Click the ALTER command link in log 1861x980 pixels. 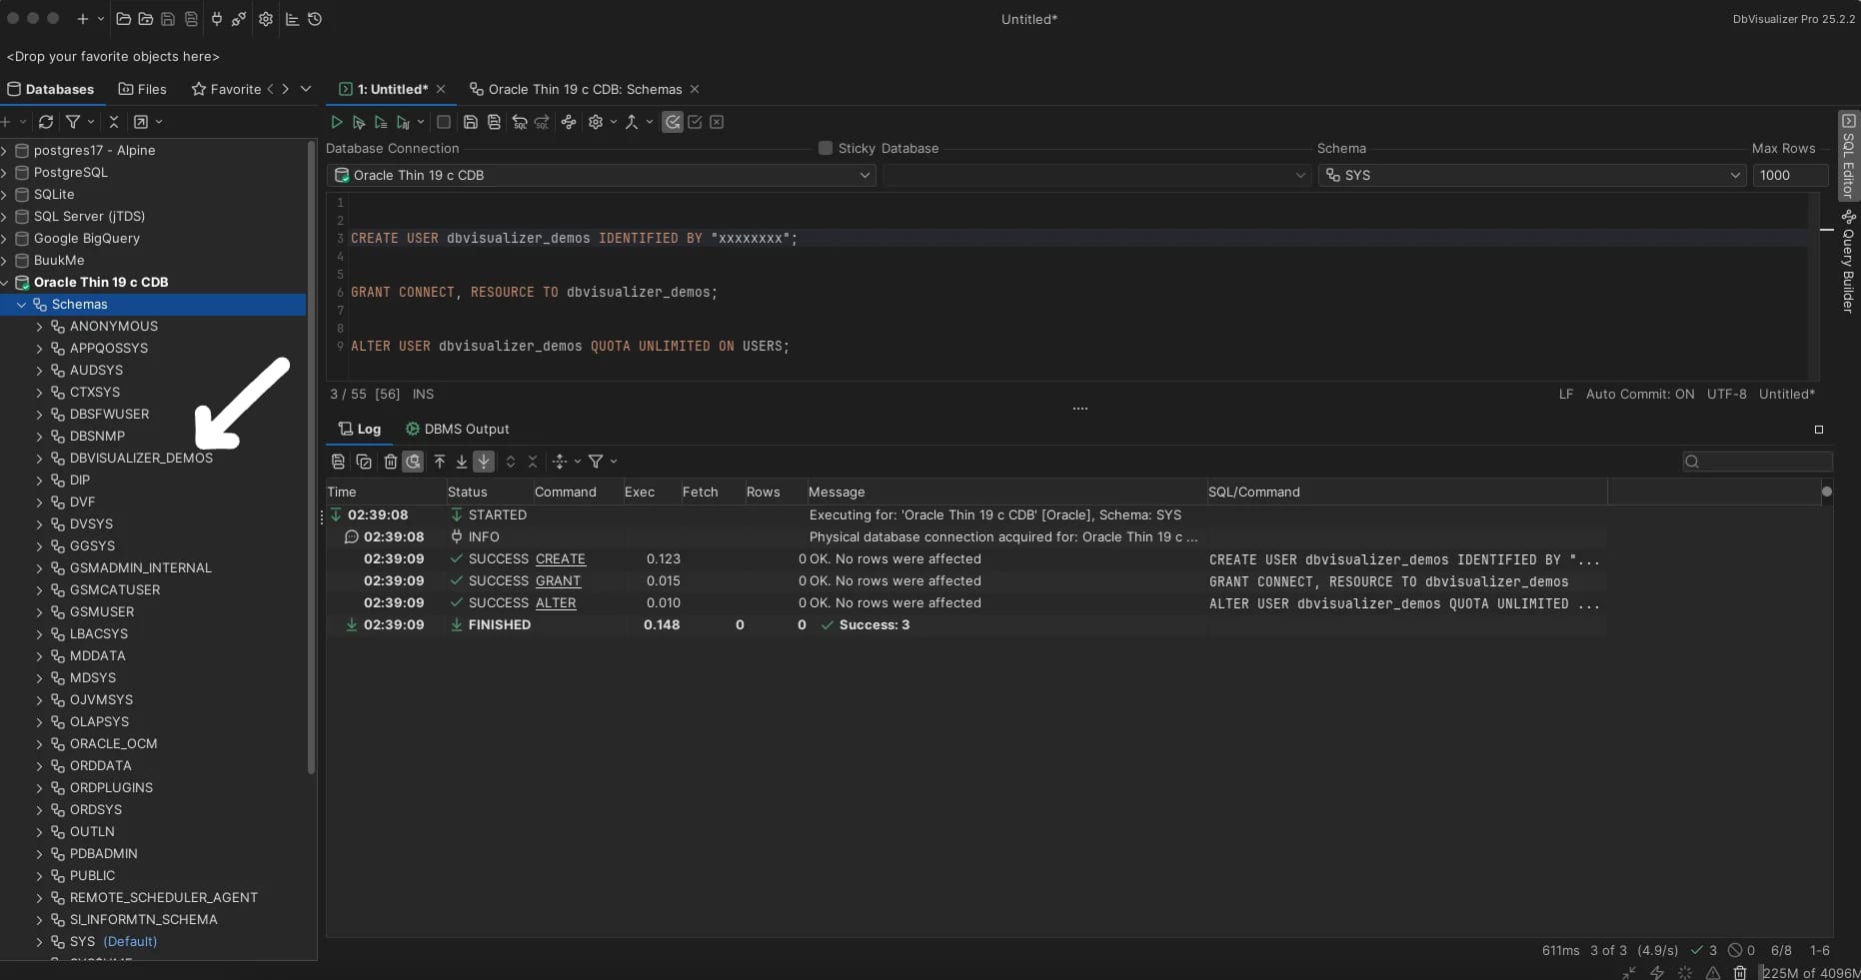tap(556, 603)
